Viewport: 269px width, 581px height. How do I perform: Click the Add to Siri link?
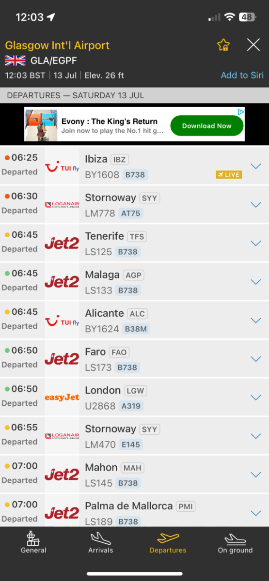242,75
